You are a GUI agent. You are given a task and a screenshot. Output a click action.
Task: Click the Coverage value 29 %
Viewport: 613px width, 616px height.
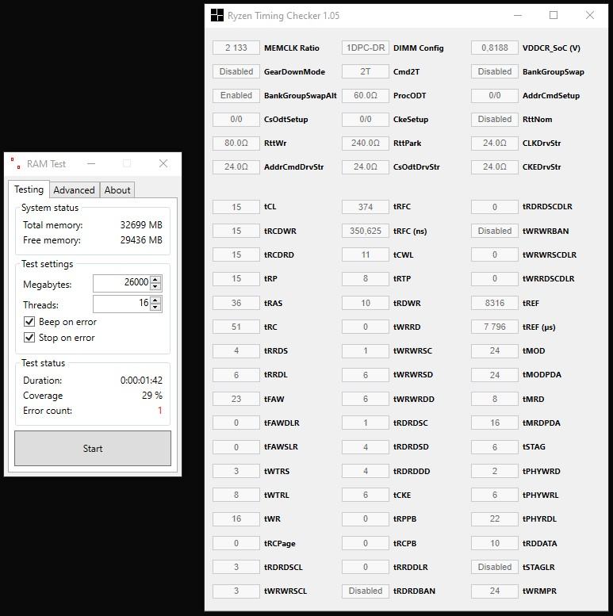pos(152,396)
